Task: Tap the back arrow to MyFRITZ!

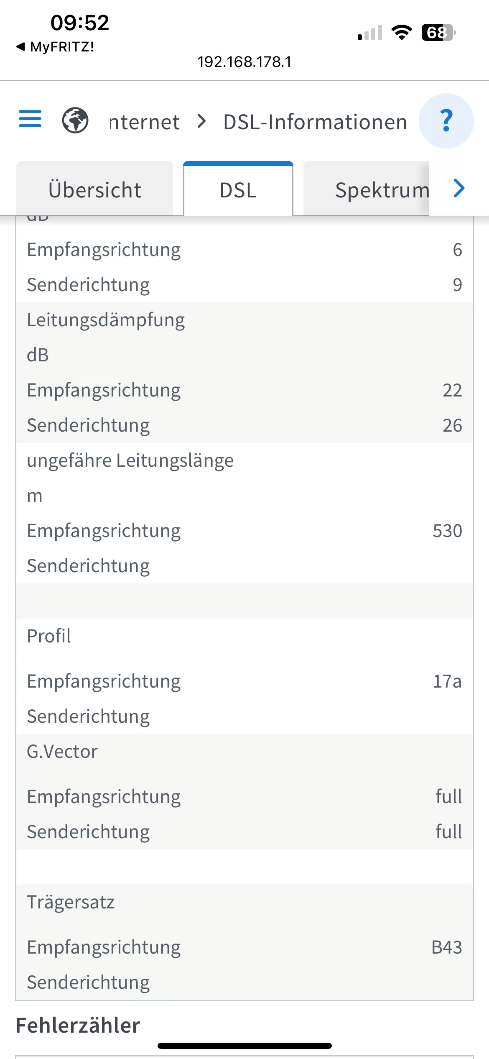Action: [20, 46]
